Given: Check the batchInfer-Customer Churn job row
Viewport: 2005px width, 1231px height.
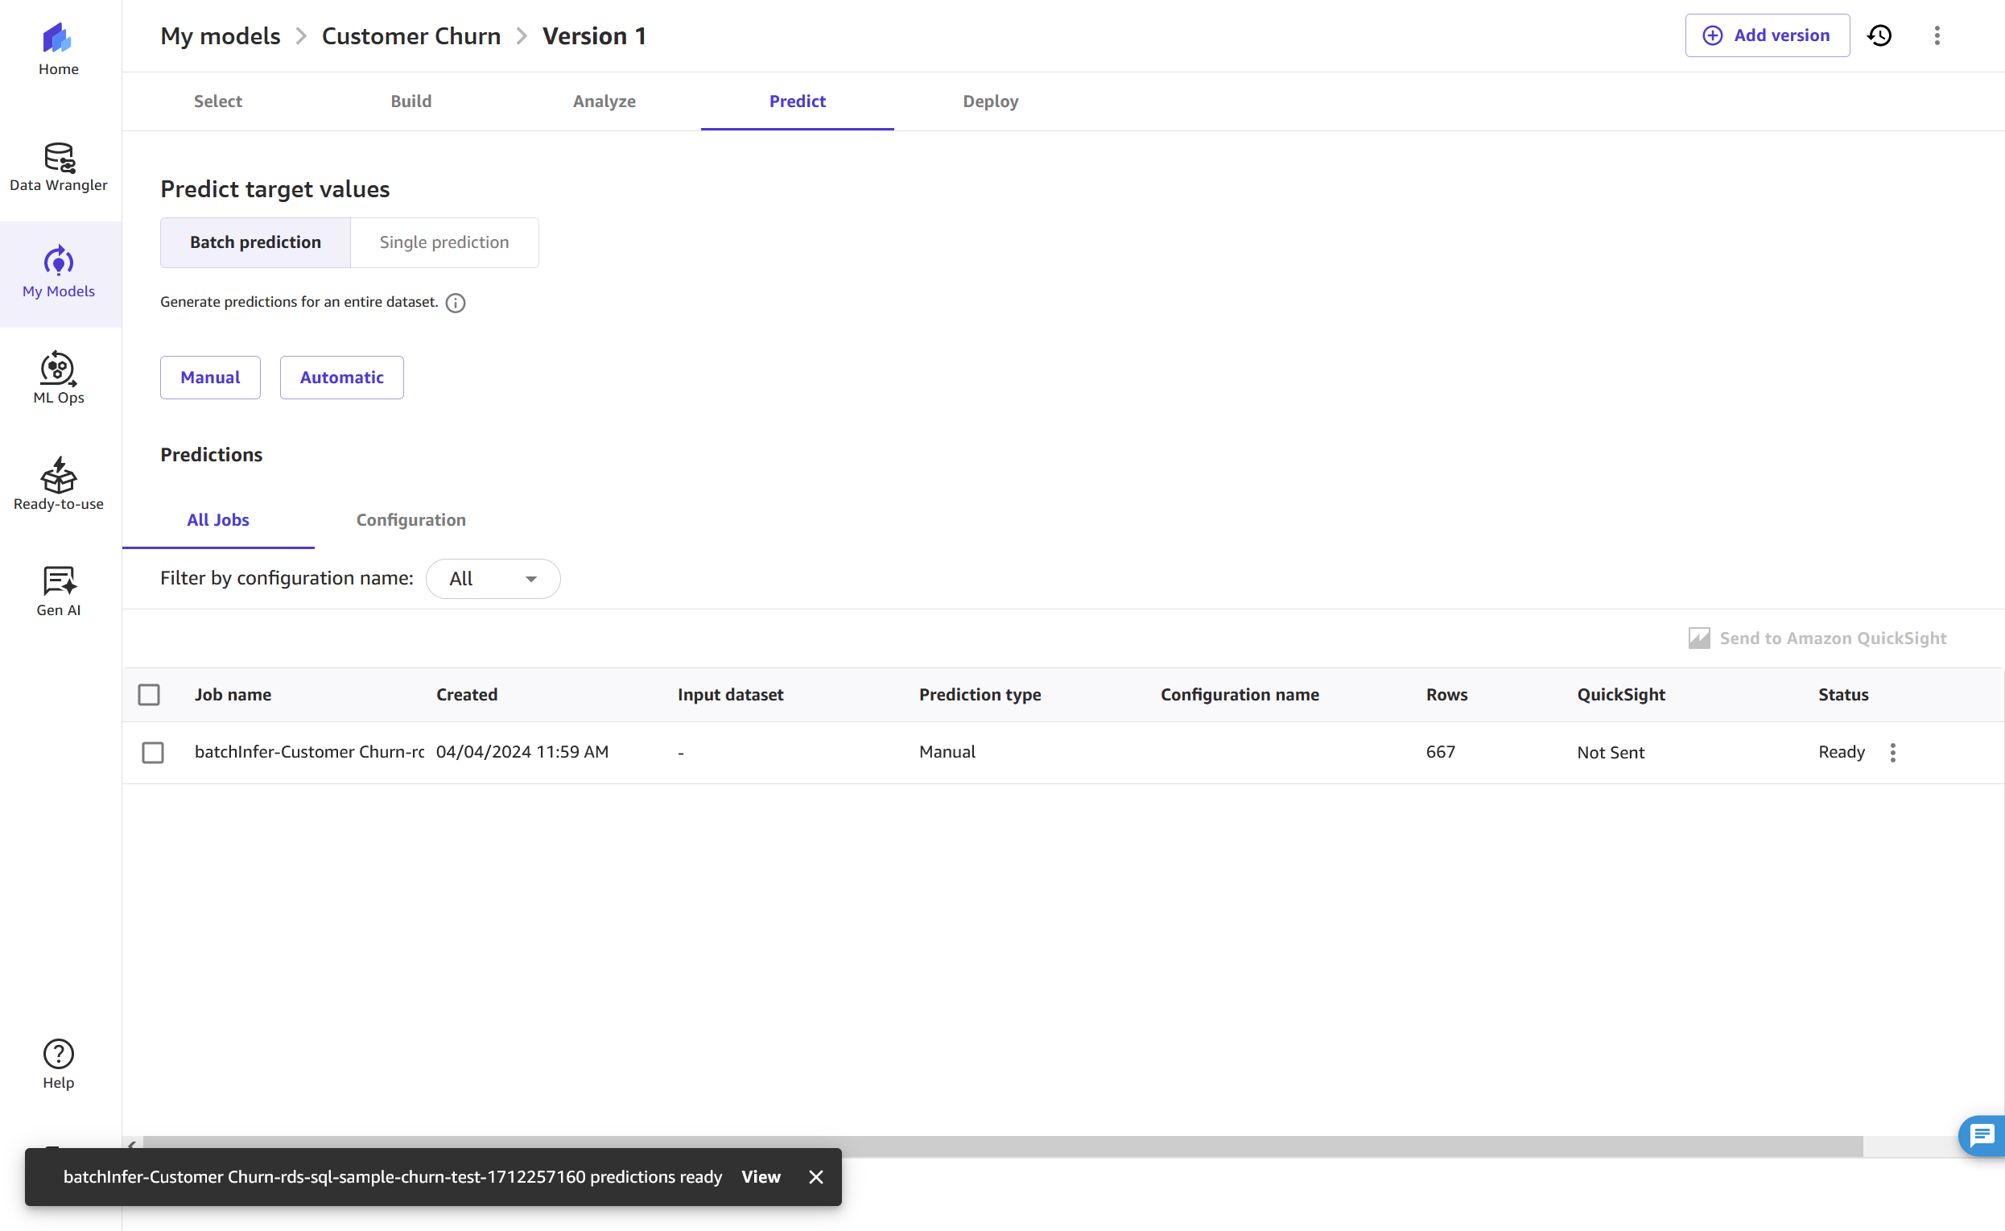Looking at the screenshot, I should coord(153,752).
